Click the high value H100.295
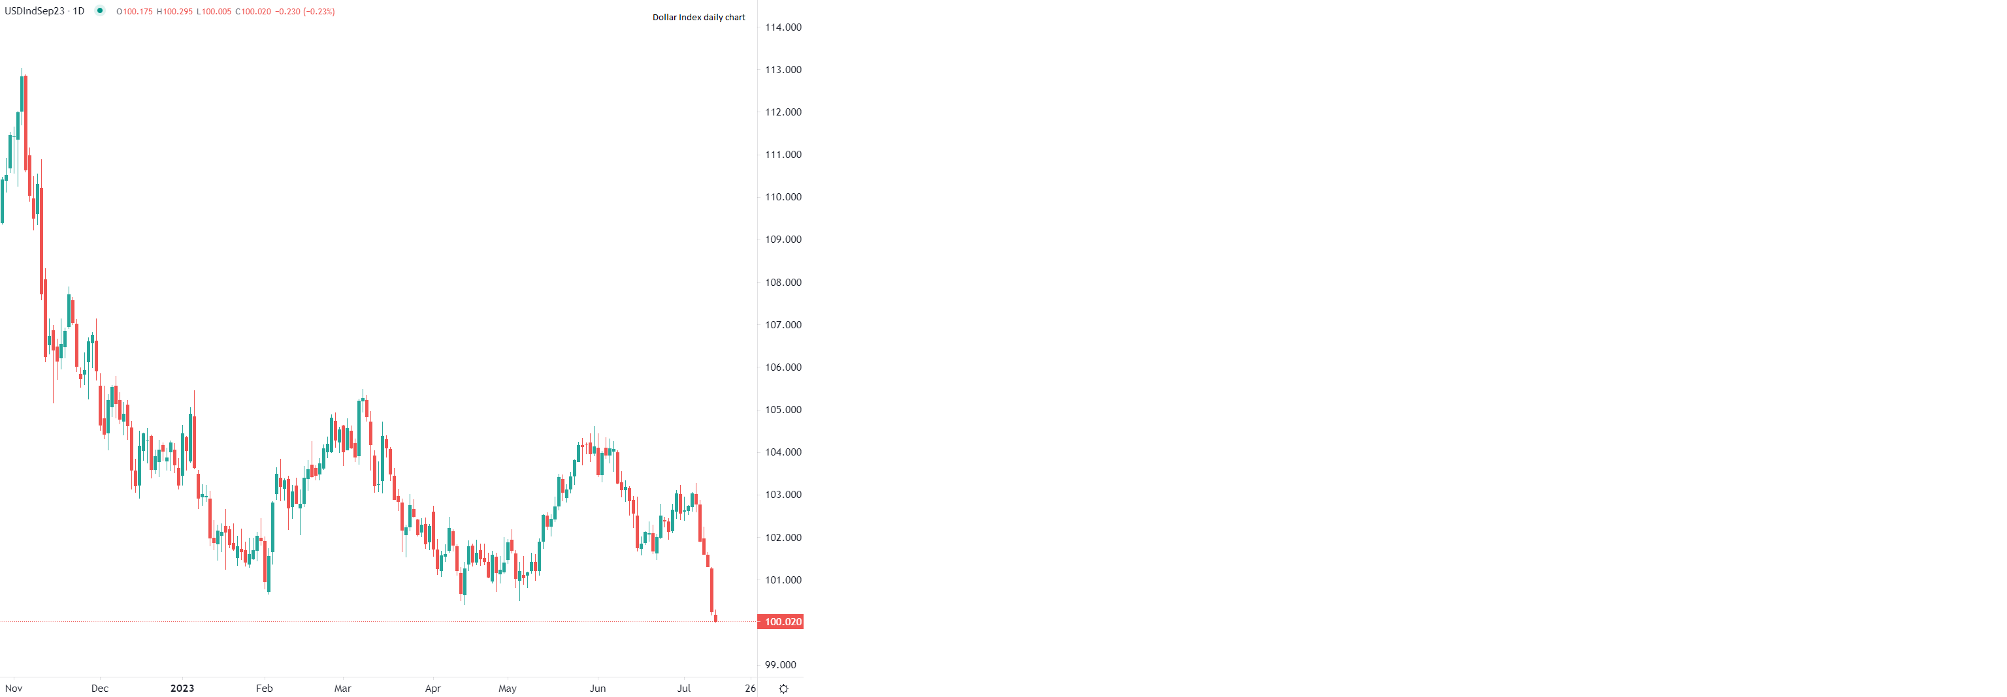 point(175,12)
